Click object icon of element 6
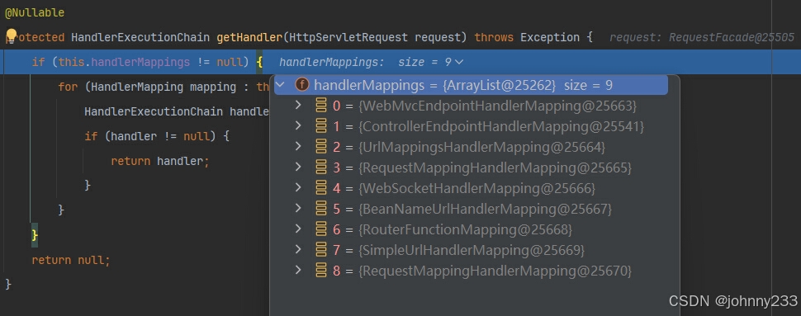The width and height of the screenshot is (801, 316). [321, 229]
